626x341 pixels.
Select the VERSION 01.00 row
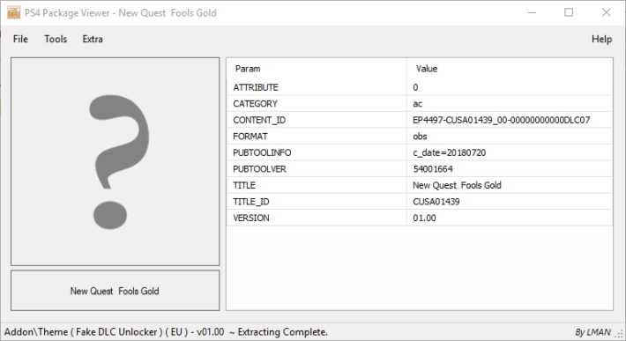click(420, 219)
